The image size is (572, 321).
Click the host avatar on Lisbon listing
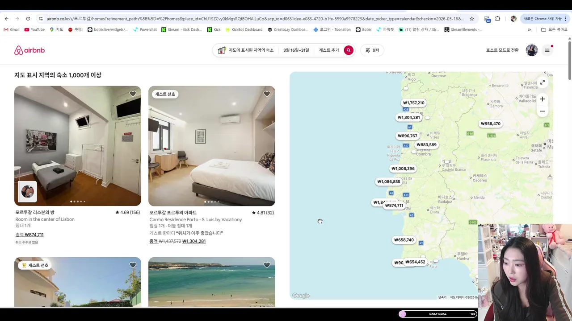[28, 192]
